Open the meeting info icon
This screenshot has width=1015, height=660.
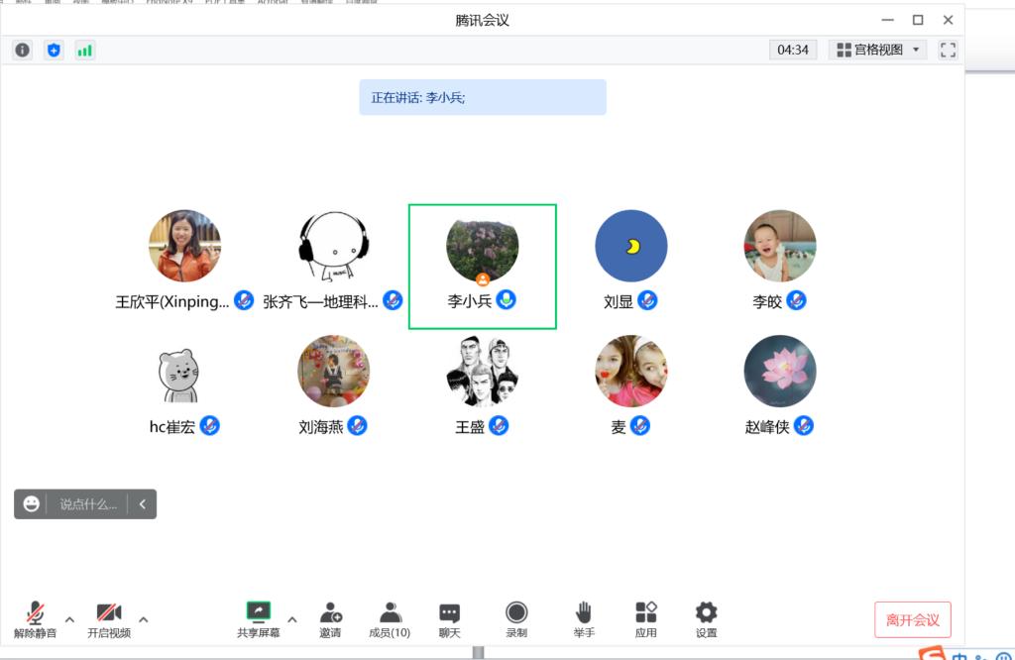click(22, 50)
